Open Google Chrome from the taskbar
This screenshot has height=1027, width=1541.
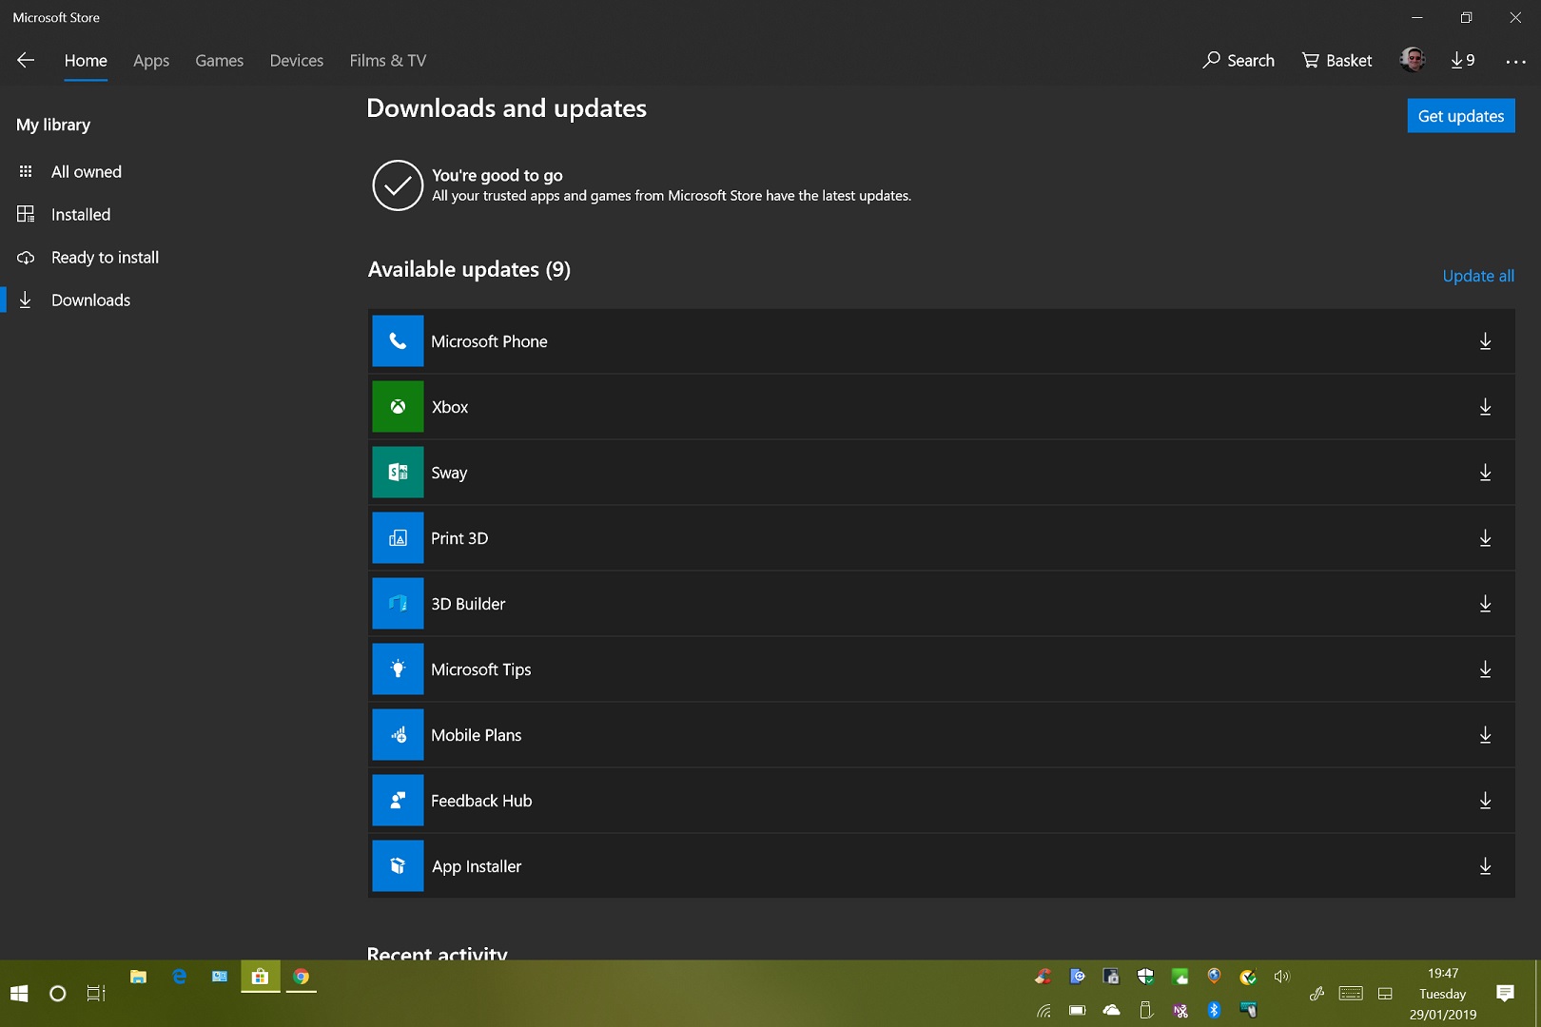[301, 977]
